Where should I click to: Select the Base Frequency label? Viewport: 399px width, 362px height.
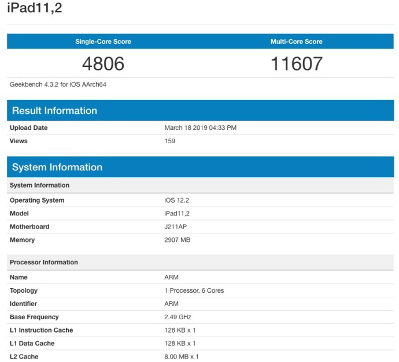[34, 317]
